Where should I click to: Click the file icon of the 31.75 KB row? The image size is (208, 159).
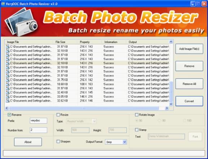8,80
